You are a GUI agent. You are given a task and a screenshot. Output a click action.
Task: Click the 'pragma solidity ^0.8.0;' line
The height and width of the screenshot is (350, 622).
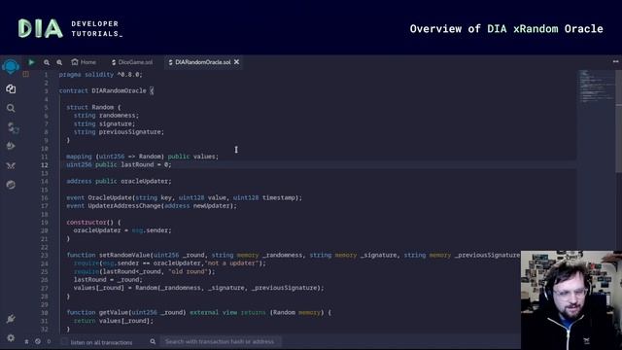100,74
